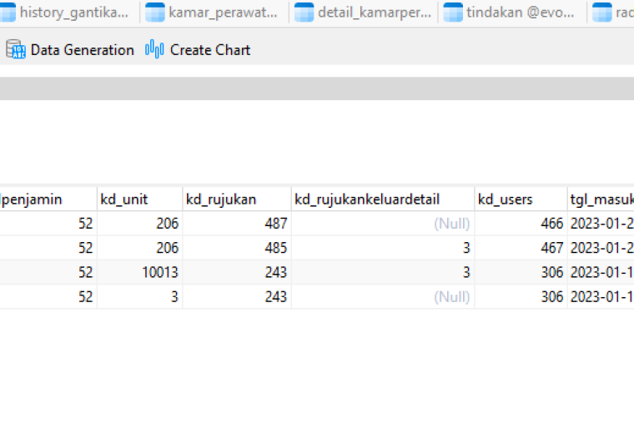Click the detail_kamarper tab table icon
Screen dimensions: 634x434
304,13
